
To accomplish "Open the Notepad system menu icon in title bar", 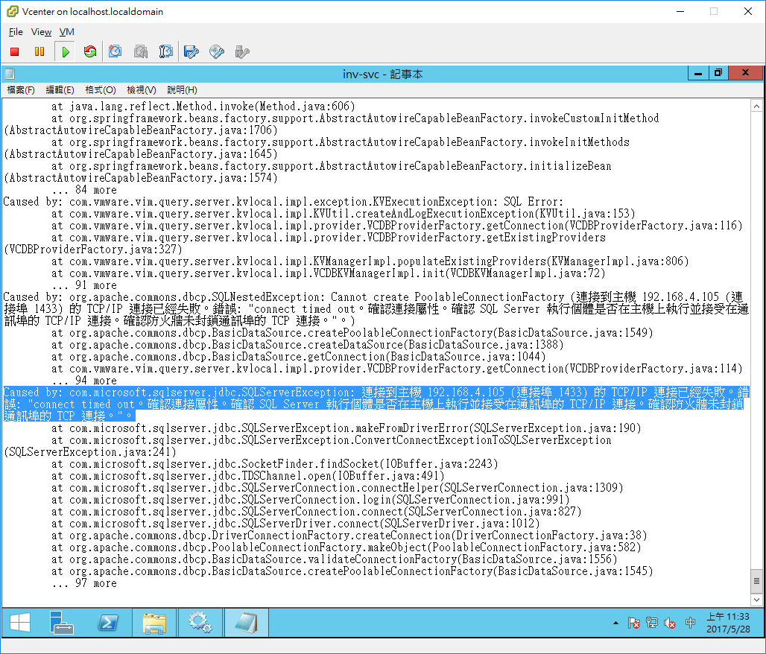I will tap(10, 74).
